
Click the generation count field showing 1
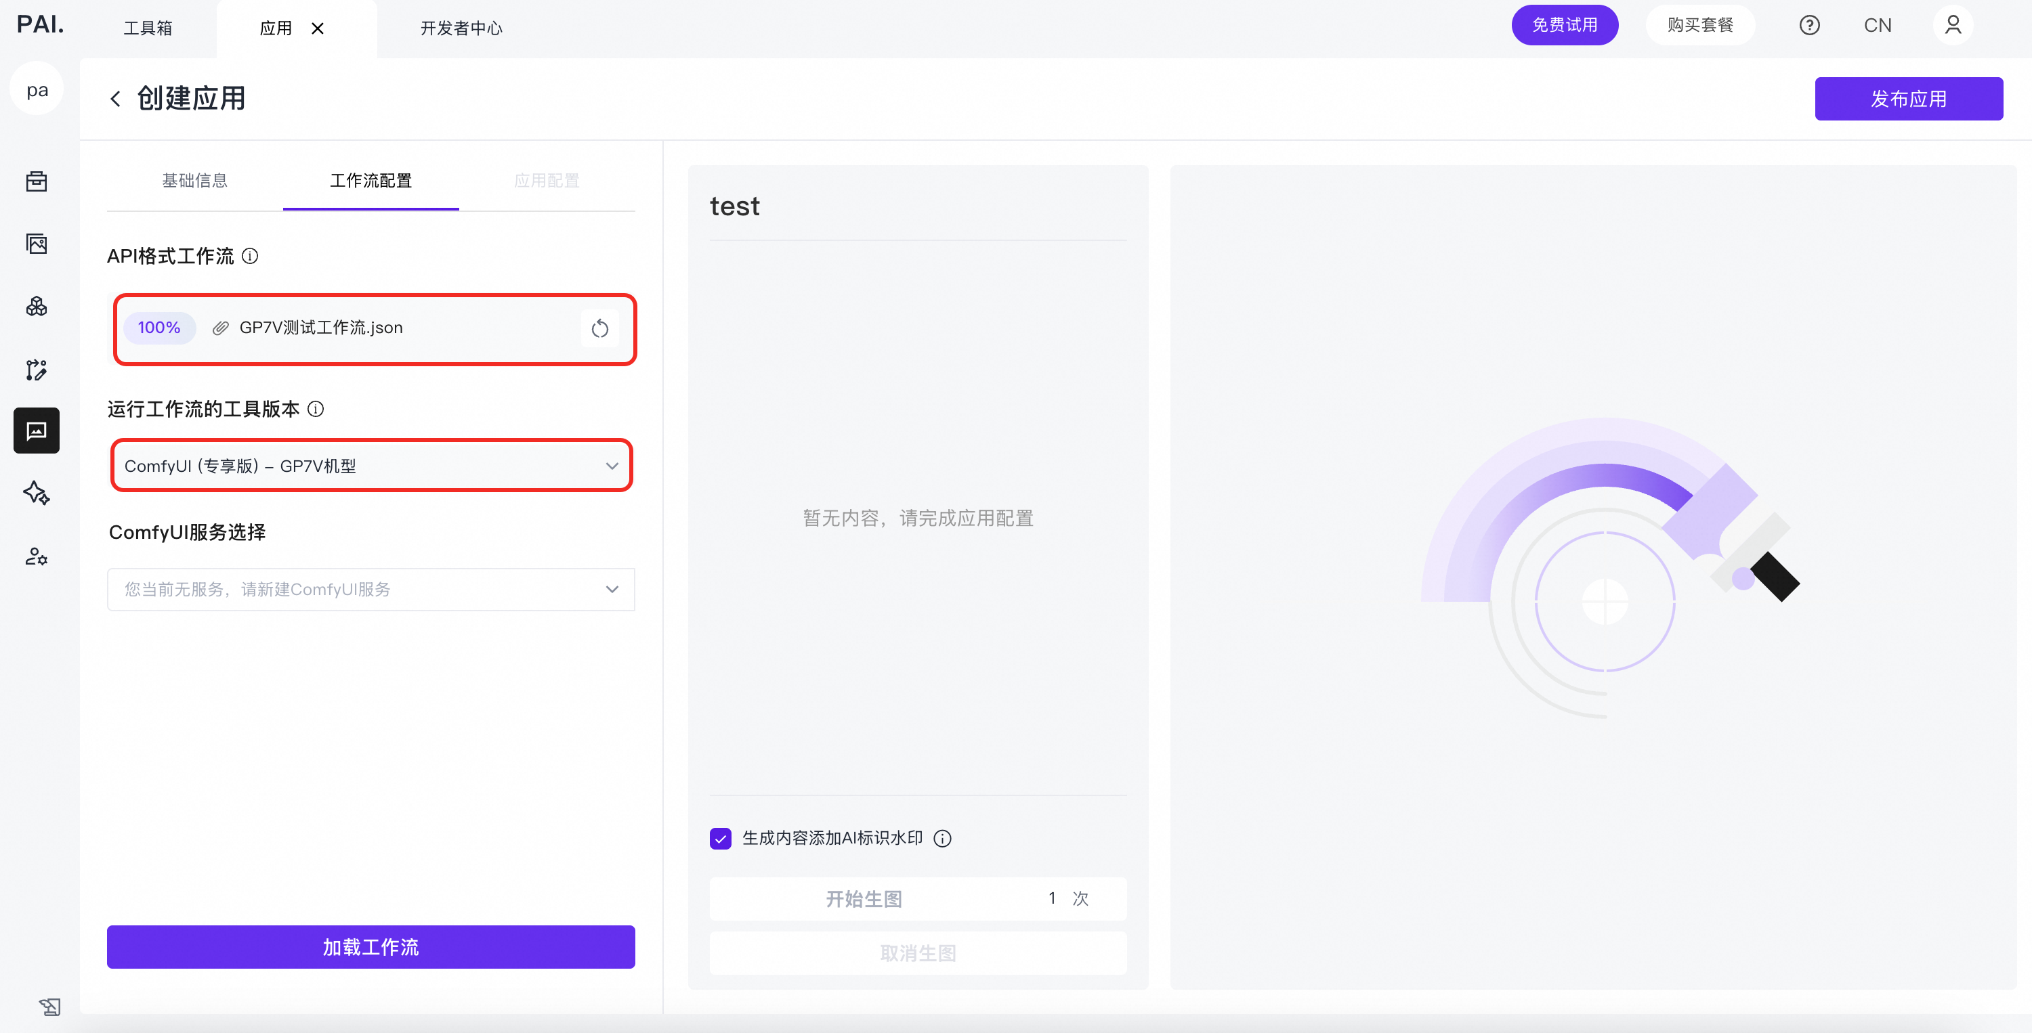1051,898
